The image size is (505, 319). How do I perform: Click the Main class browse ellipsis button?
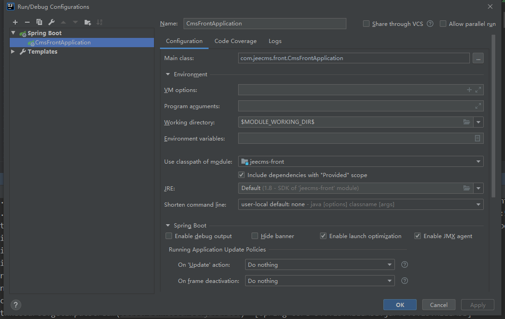[478, 58]
